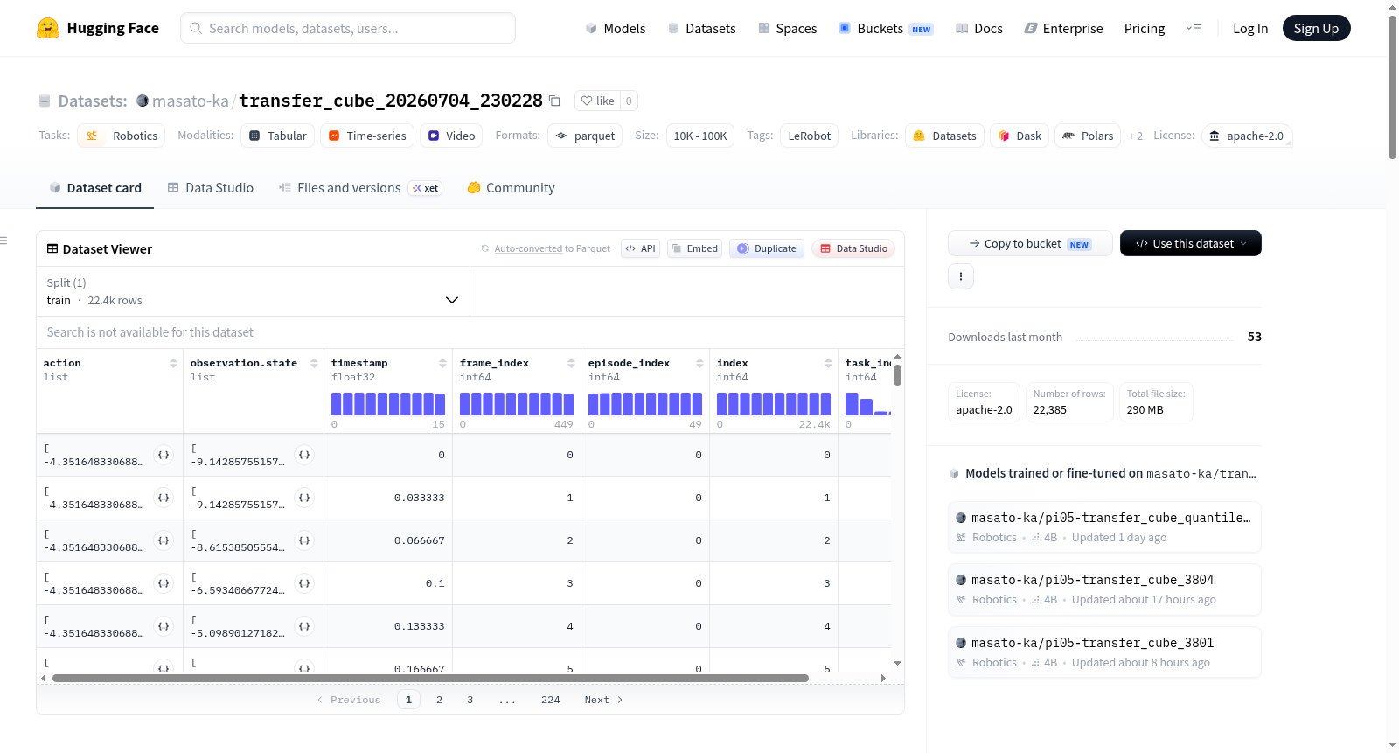
Task: Click the heart like button
Action: [598, 101]
